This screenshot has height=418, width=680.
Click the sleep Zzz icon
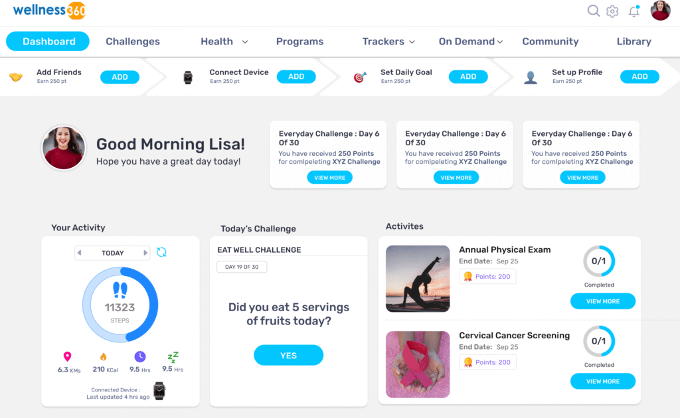[173, 357]
